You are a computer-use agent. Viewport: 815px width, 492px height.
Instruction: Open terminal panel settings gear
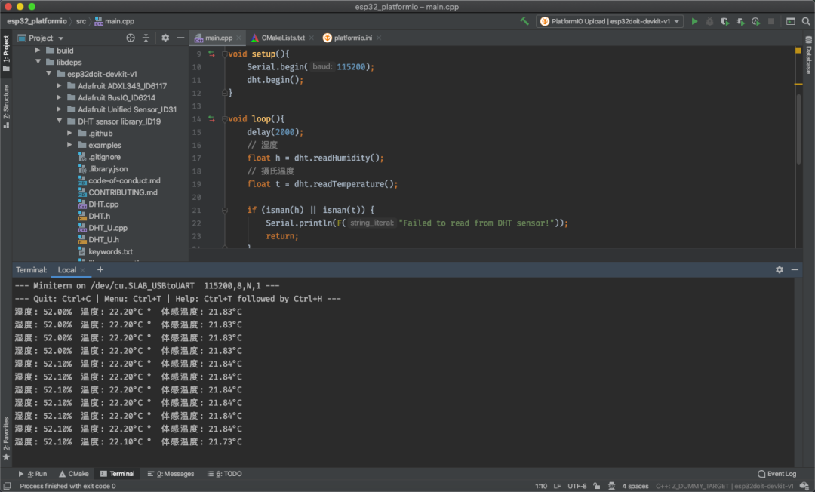tap(780, 269)
